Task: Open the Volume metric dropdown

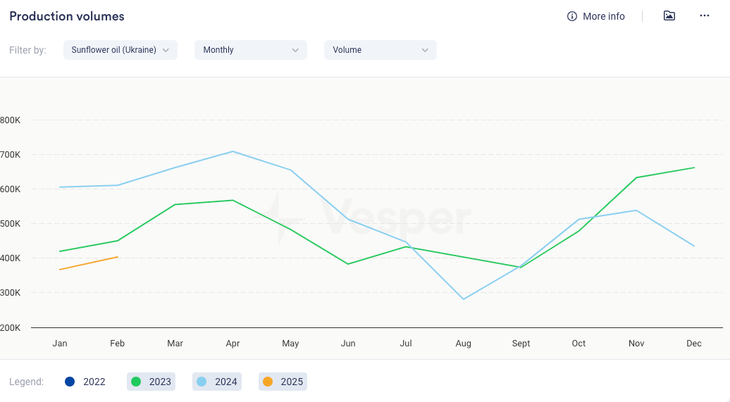Action: click(381, 50)
